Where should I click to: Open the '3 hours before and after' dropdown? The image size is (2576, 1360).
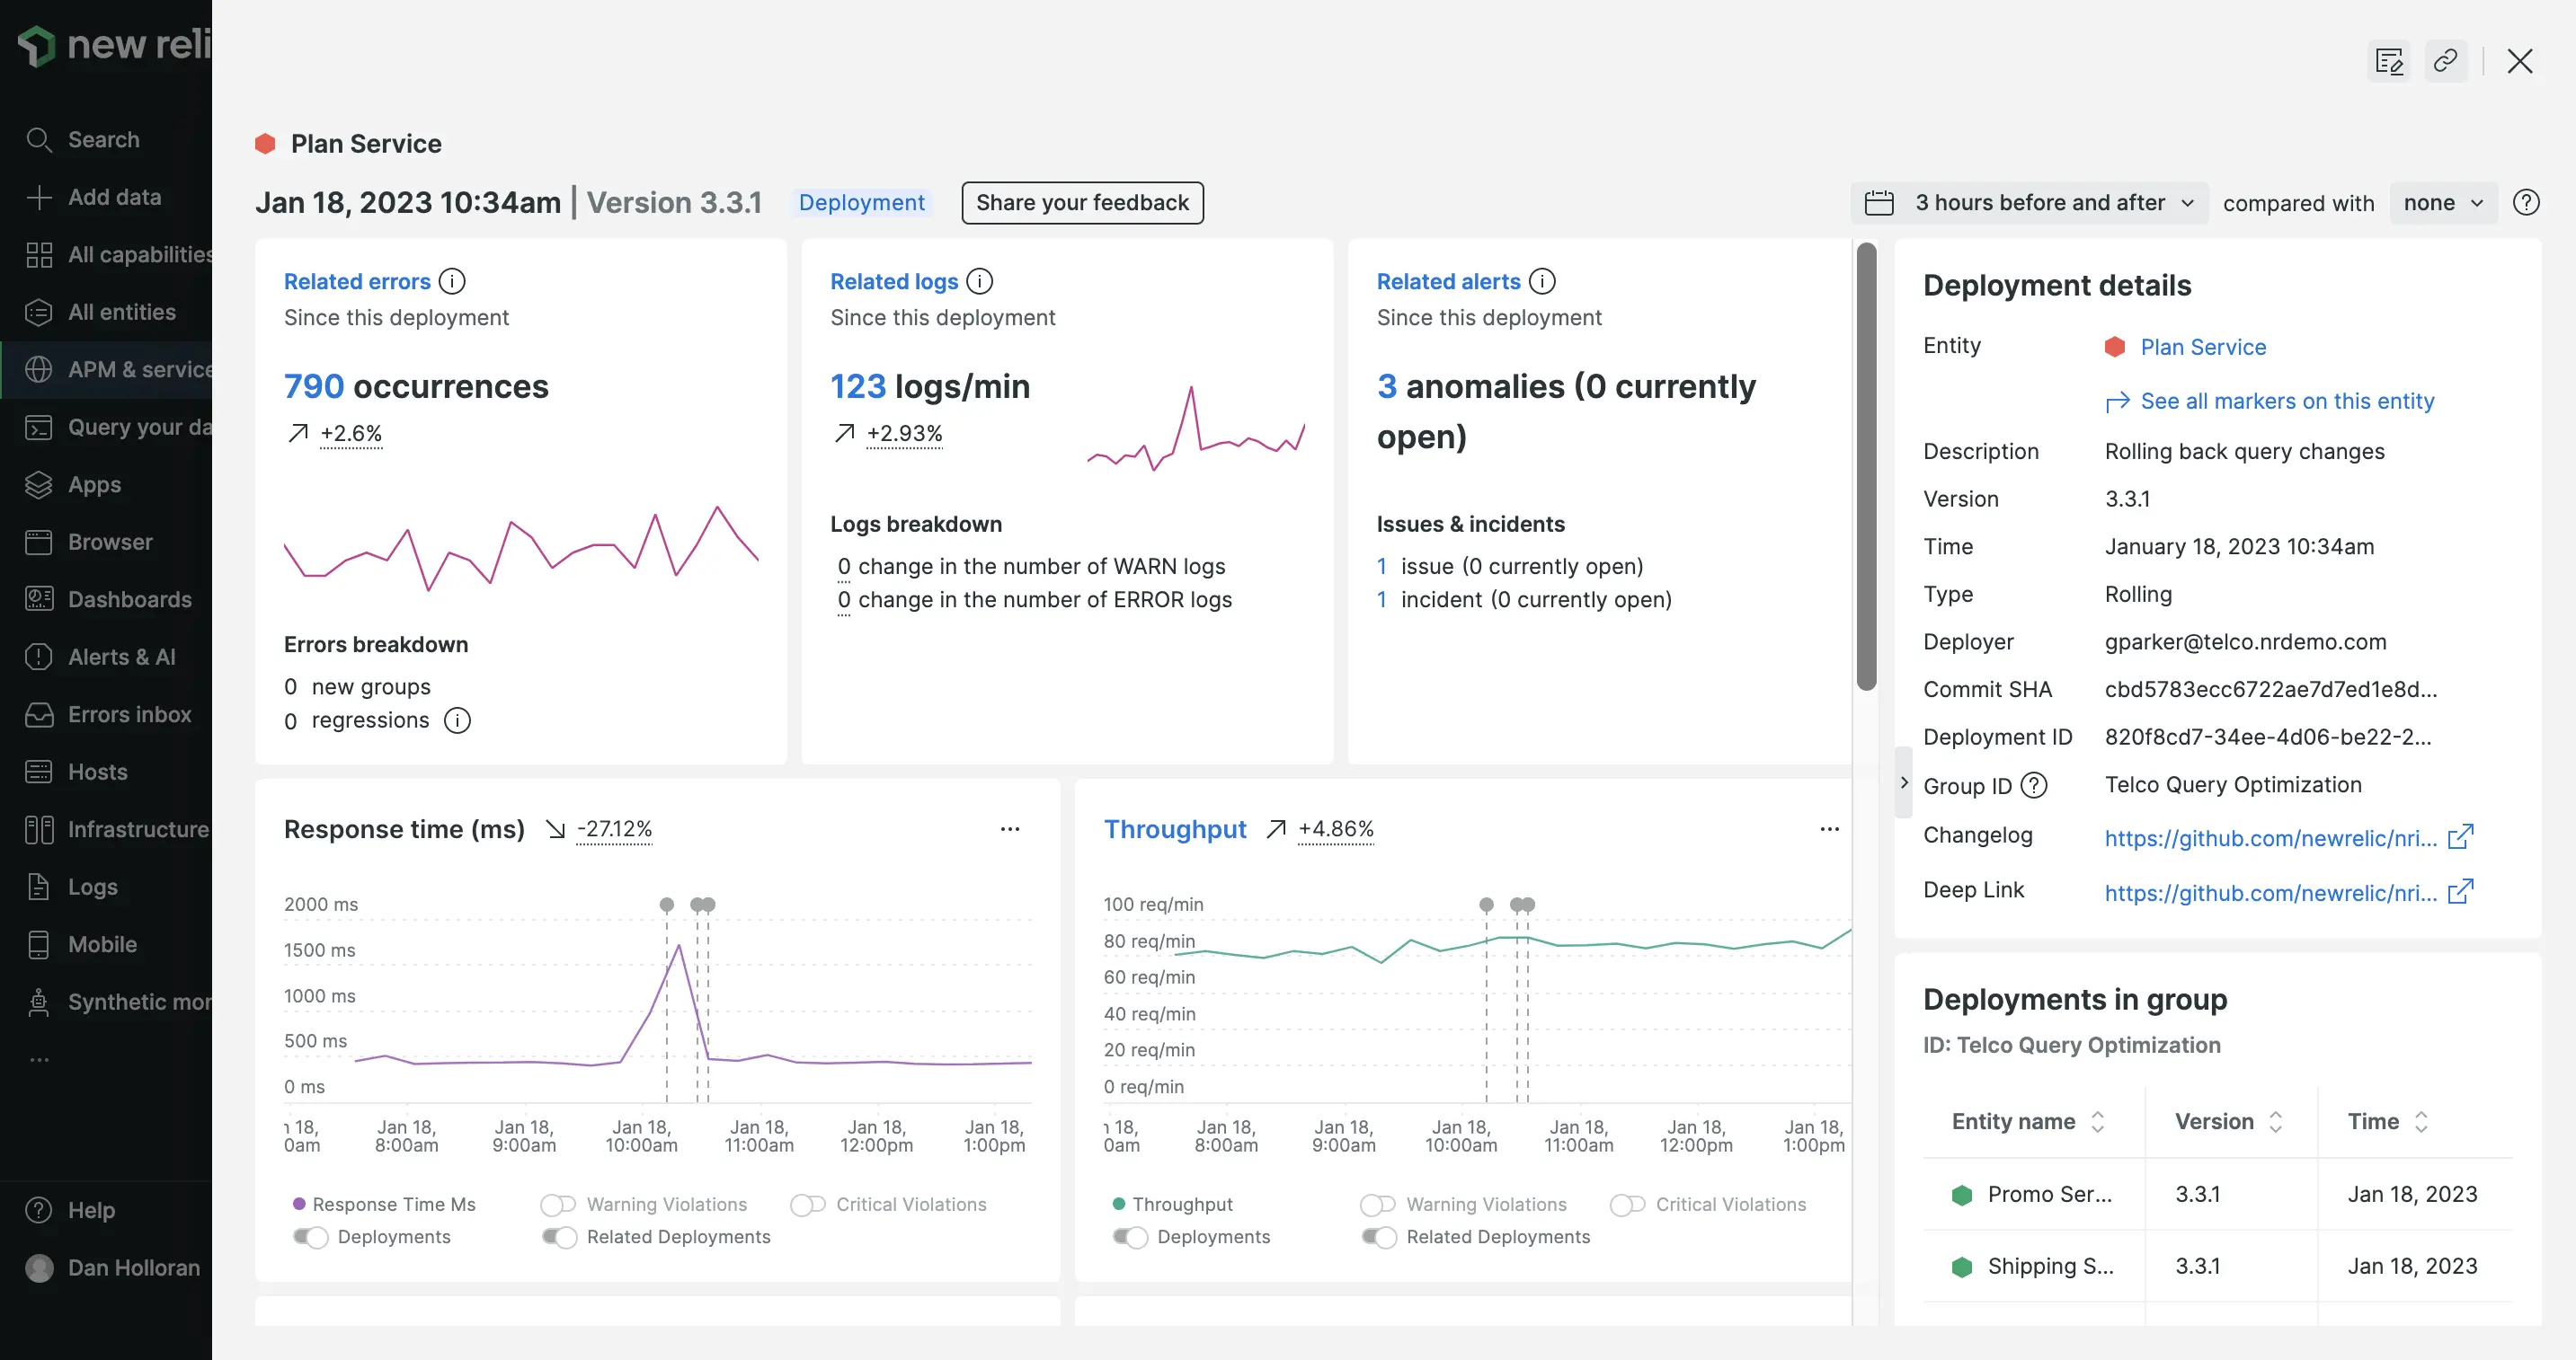coord(2046,202)
